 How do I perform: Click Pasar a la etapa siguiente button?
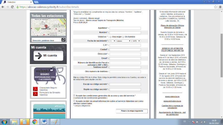132,111
